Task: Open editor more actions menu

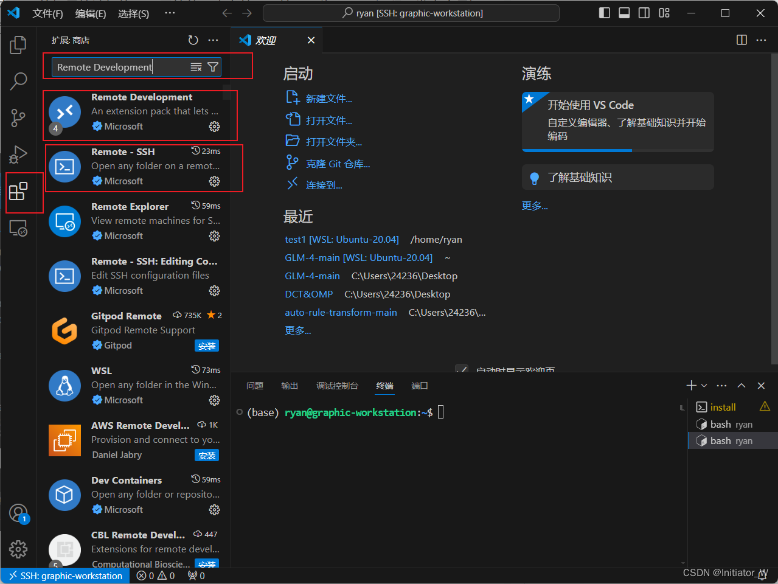Action: pyautogui.click(x=761, y=40)
